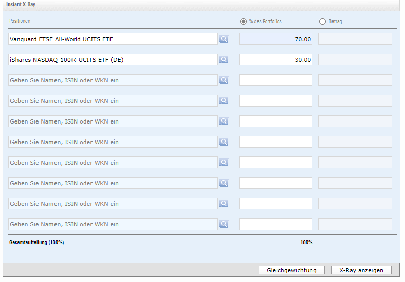
Task: Click the Gleichgewichtung button
Action: tap(291, 270)
